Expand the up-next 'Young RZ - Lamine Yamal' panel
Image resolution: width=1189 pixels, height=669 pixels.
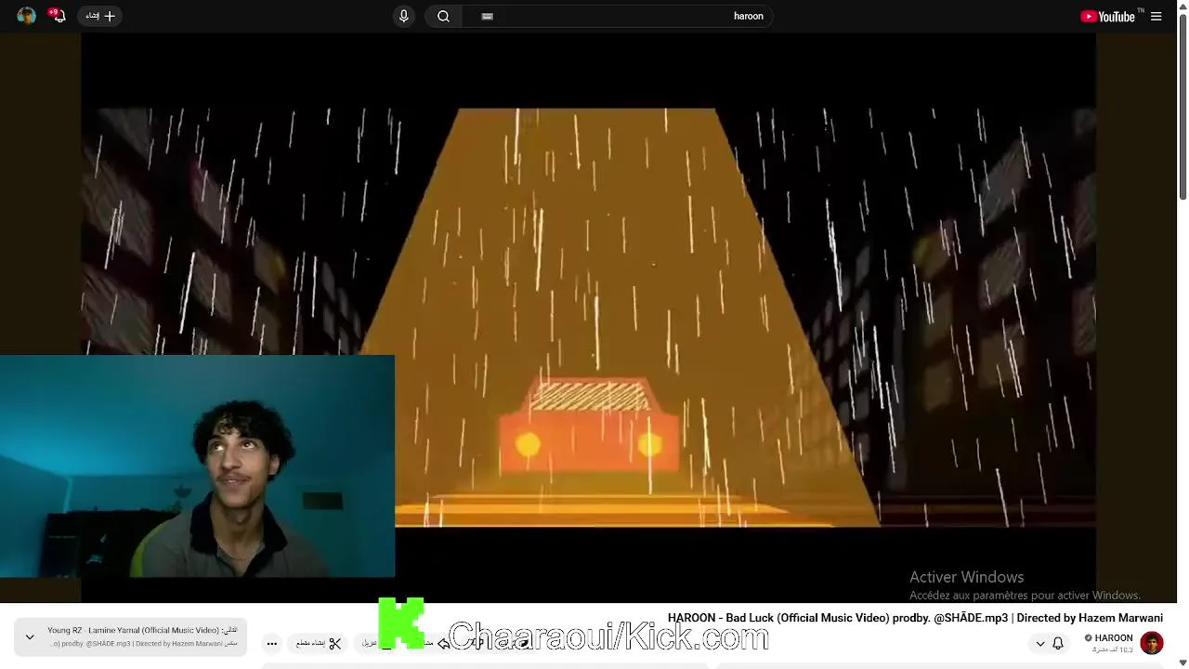pyautogui.click(x=30, y=636)
